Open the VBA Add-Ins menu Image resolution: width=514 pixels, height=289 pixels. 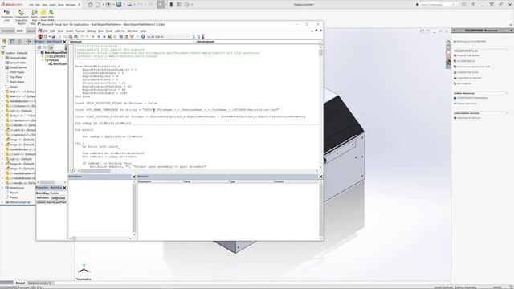point(120,31)
